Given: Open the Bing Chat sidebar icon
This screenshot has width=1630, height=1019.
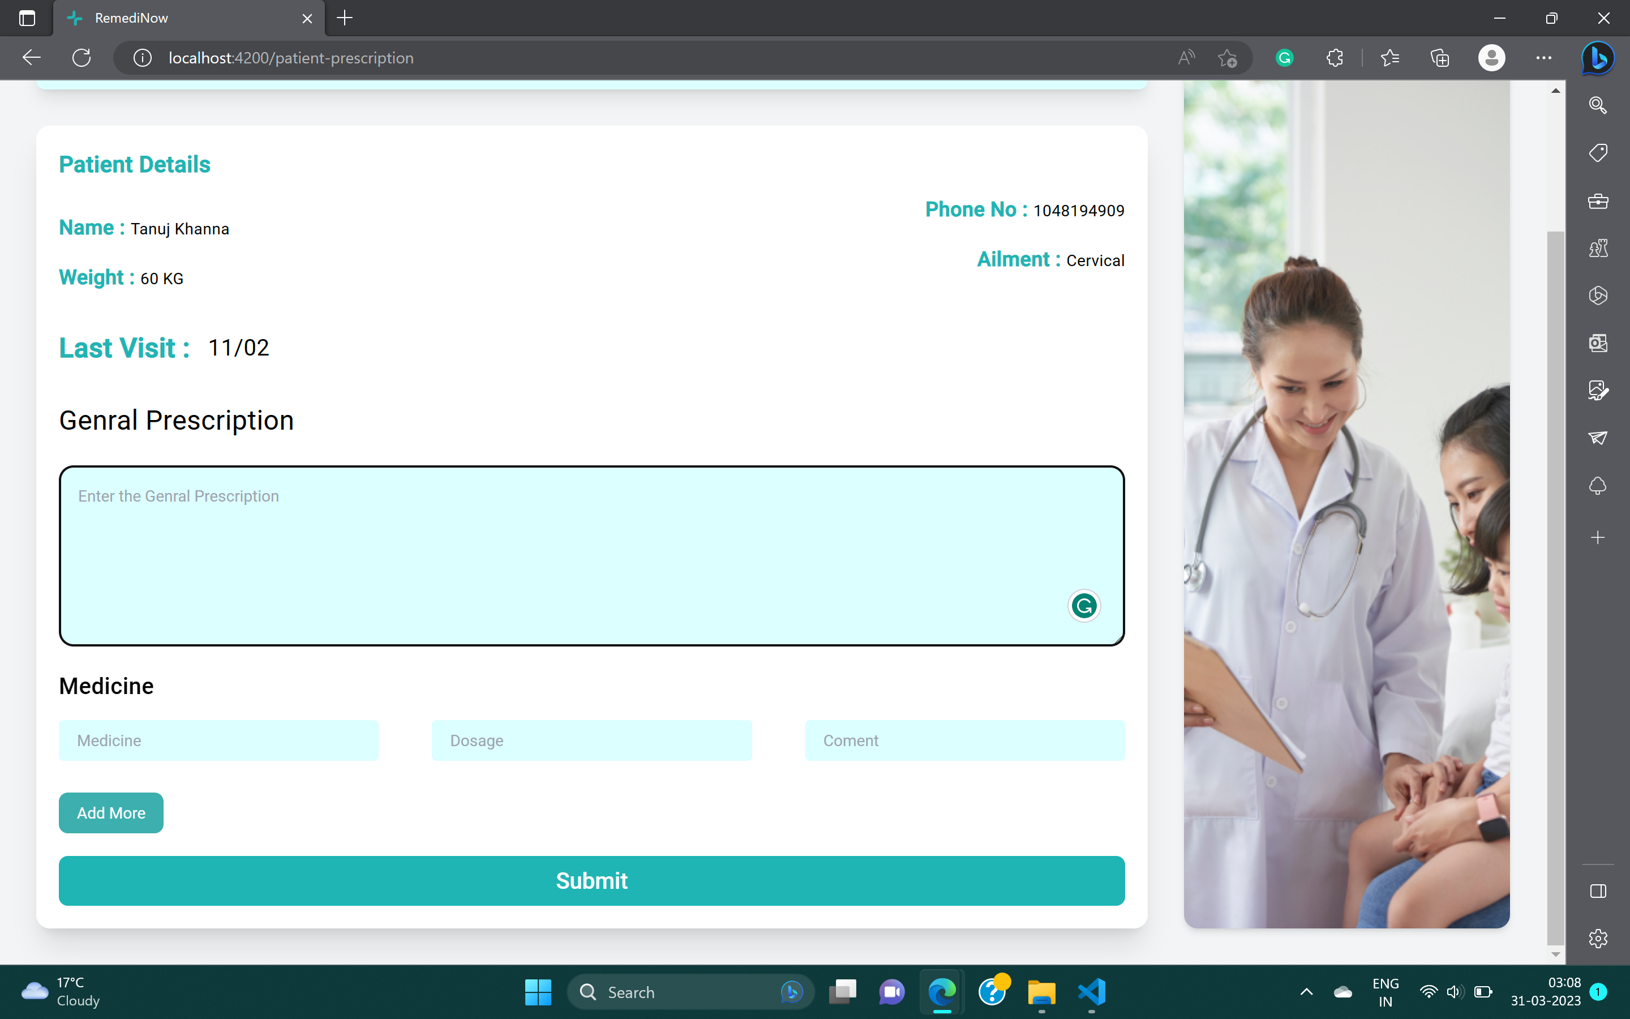Looking at the screenshot, I should pos(1598,58).
